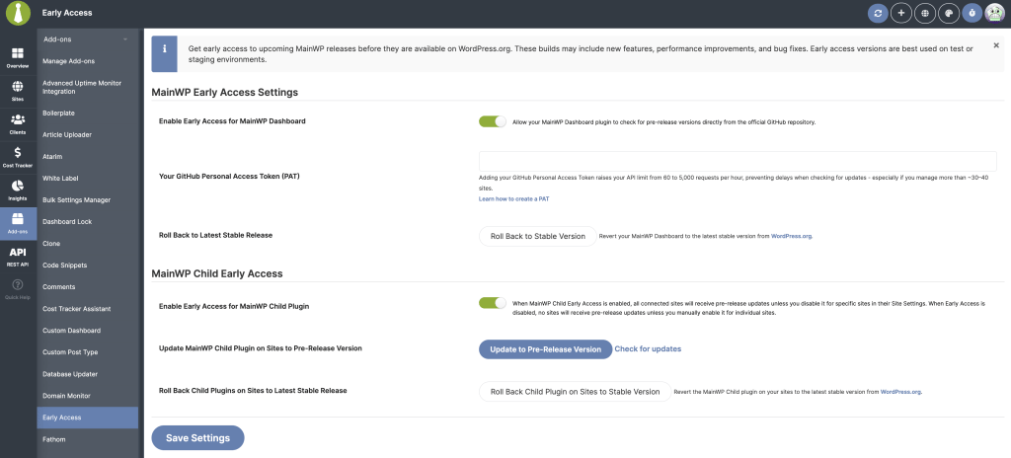Toggle Early Access for MainWP Dashboard

tap(493, 121)
